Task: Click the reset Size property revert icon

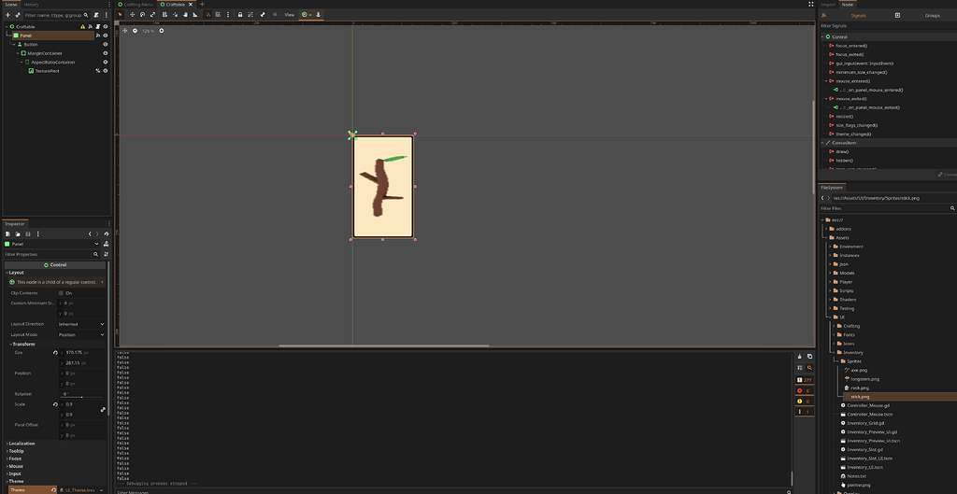Action: click(x=54, y=352)
